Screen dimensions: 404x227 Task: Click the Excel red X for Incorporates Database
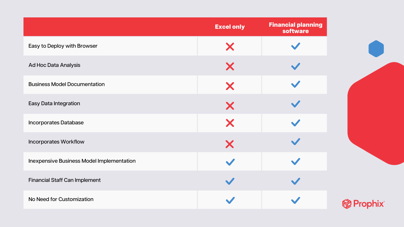click(x=230, y=123)
